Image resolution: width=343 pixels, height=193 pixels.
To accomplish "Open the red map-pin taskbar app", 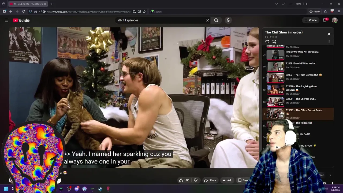I will pyautogui.click(x=108, y=189).
